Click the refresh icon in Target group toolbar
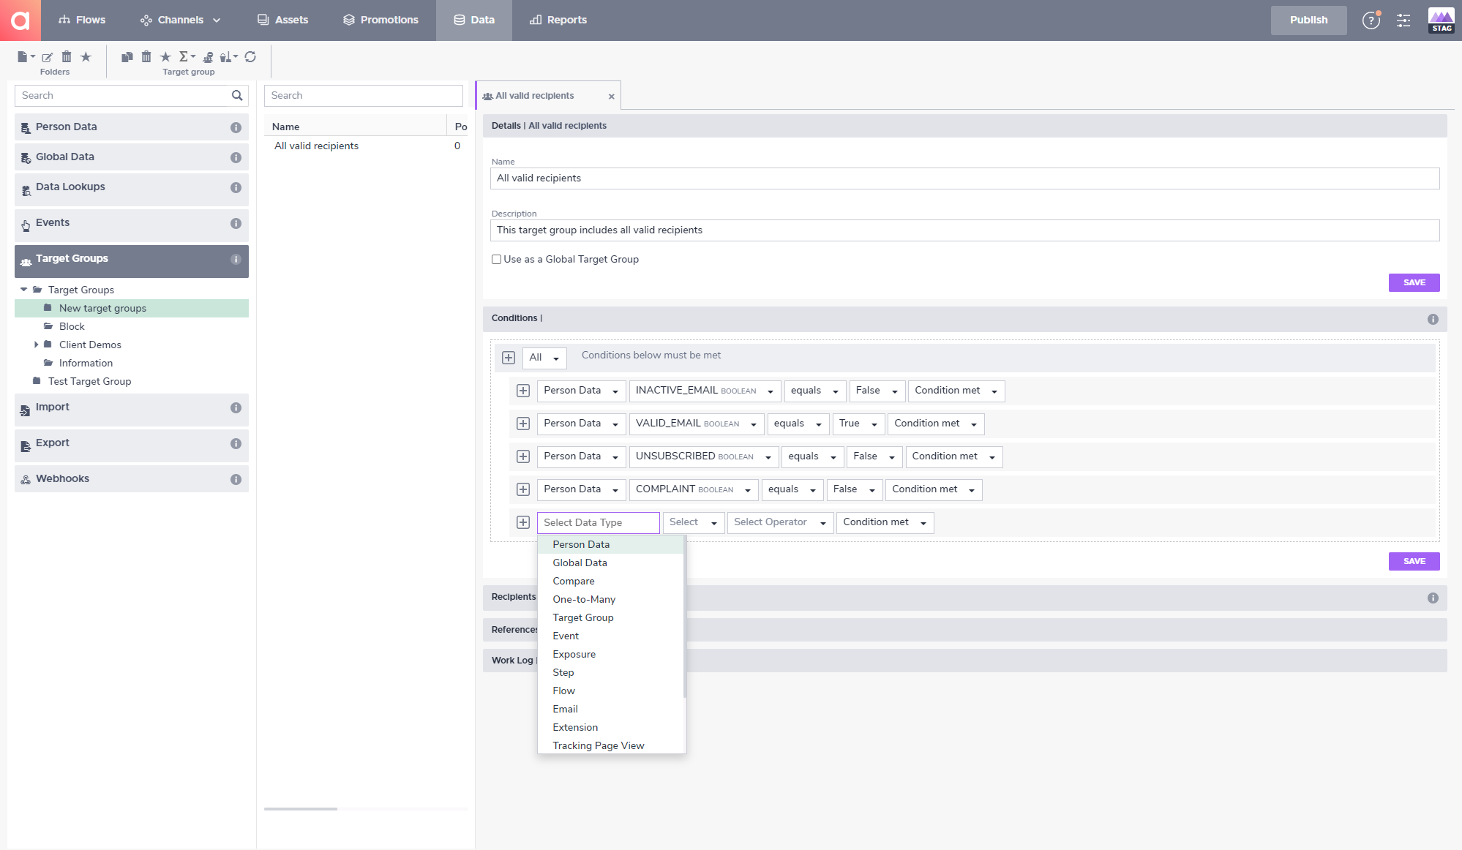The height and width of the screenshot is (850, 1462). 251,56
